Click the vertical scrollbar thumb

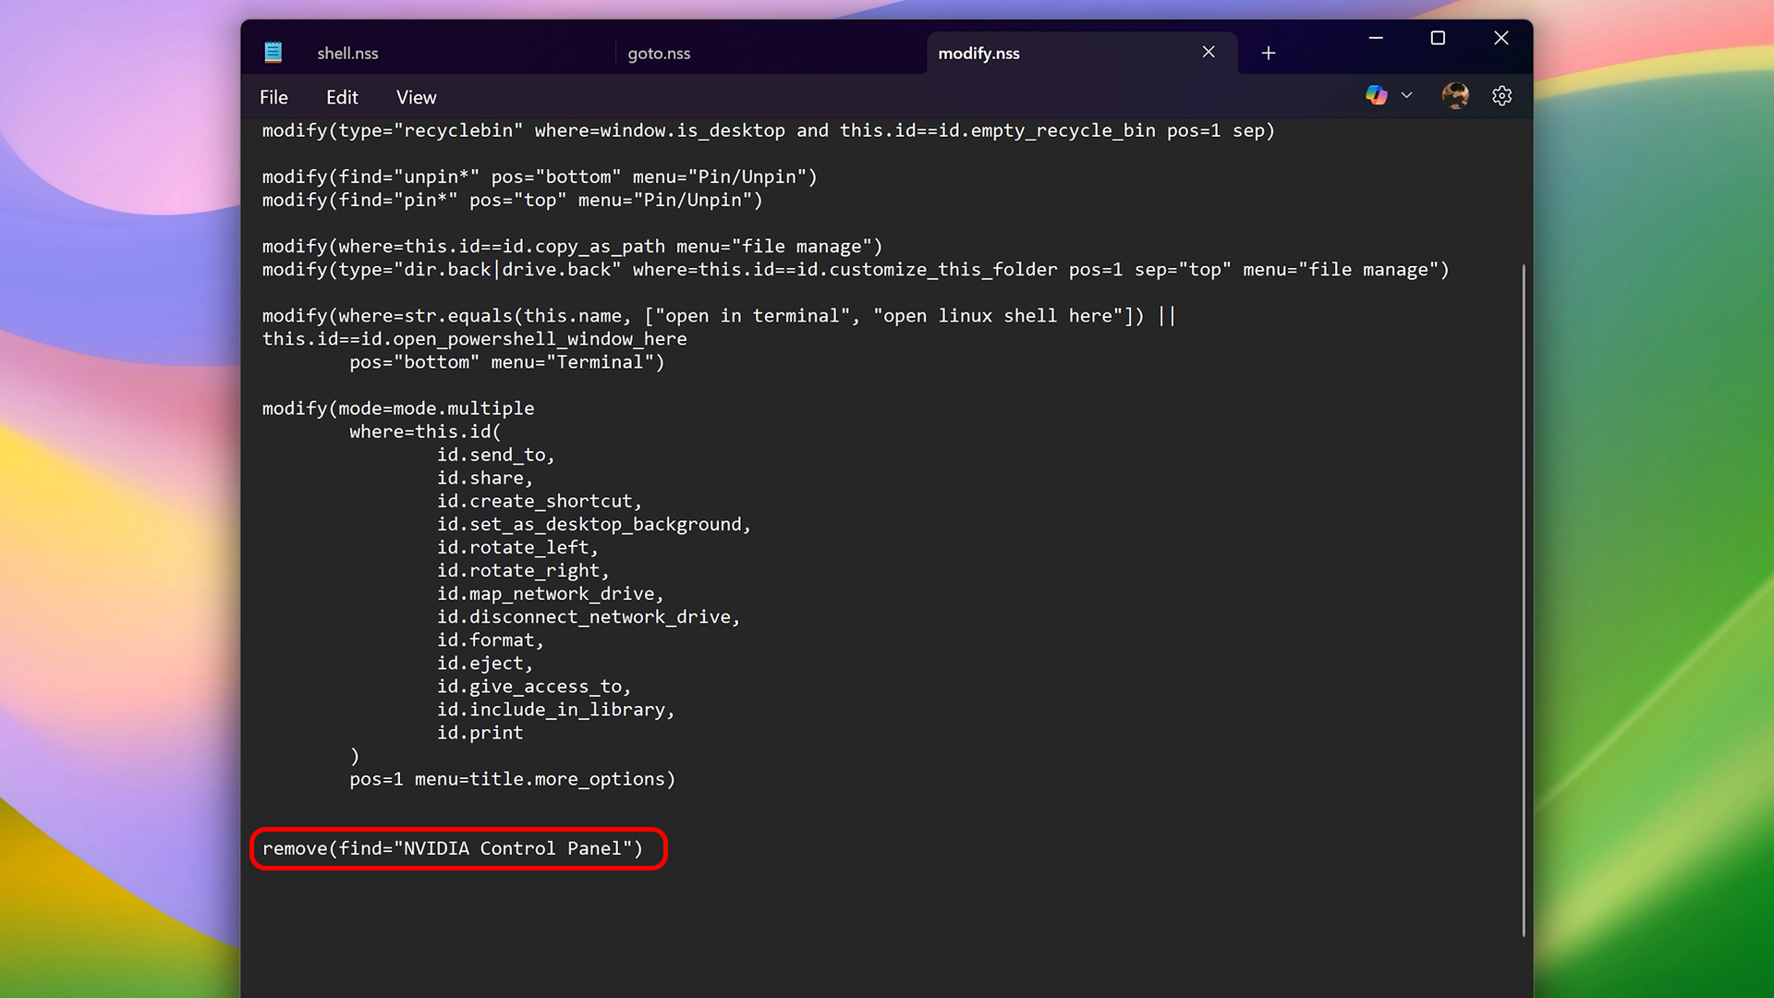[x=1523, y=601]
